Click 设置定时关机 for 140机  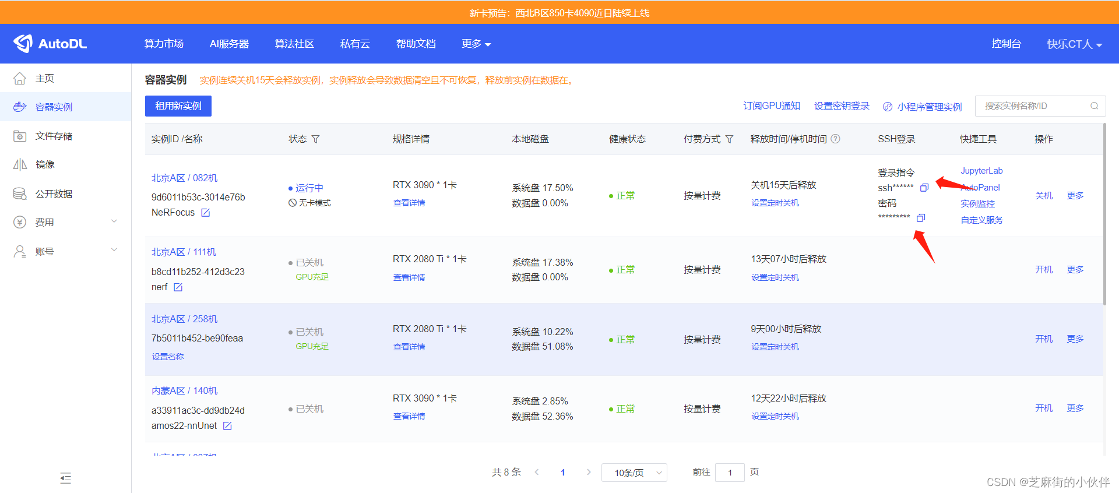[775, 416]
